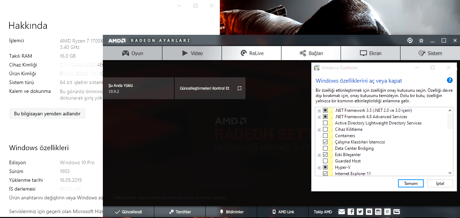Select the Instagram icon in the footer
This screenshot has width=460, height=218.
pos(378,211)
